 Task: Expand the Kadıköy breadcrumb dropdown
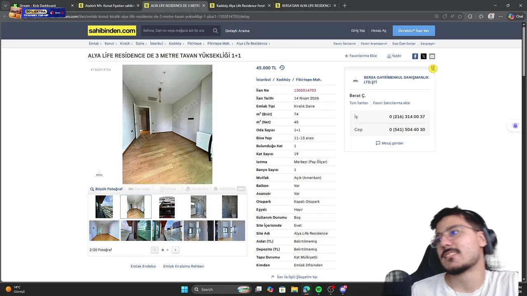184,44
